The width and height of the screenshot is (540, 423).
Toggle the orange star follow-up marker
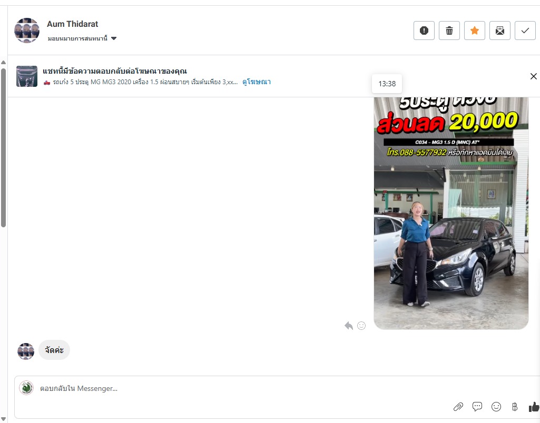pos(475,31)
